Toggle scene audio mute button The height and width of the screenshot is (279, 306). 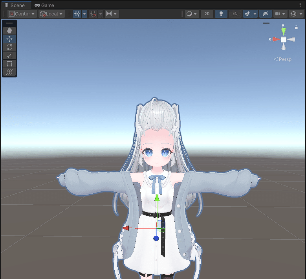(x=235, y=14)
